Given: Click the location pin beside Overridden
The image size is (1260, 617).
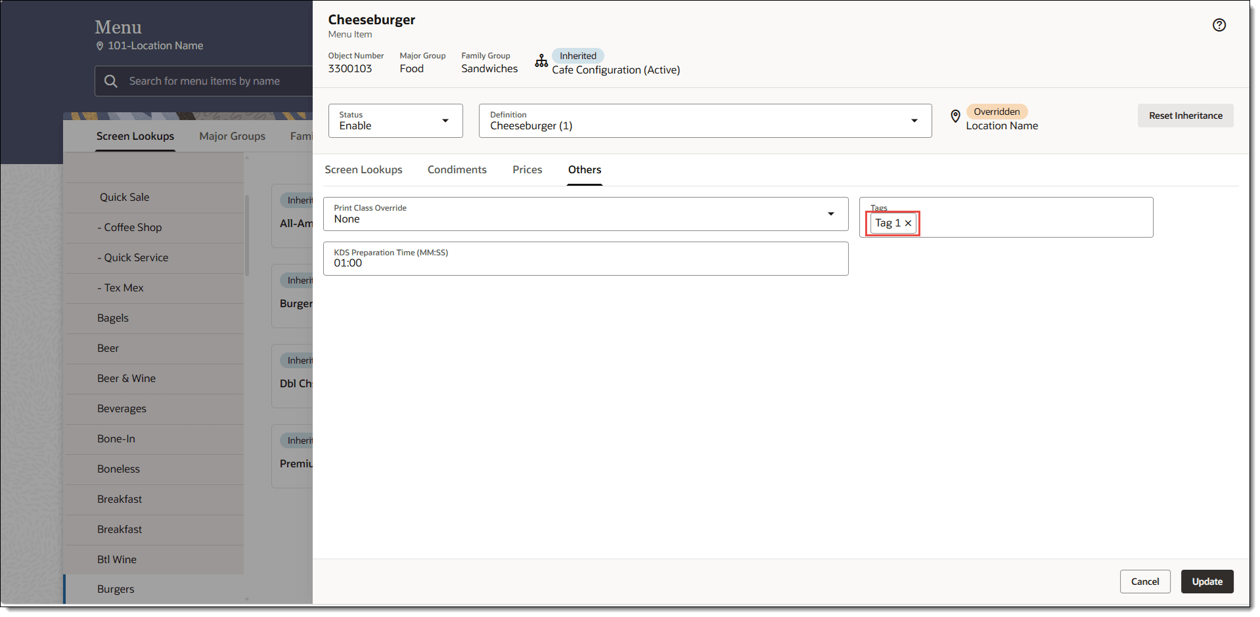Looking at the screenshot, I should point(955,116).
